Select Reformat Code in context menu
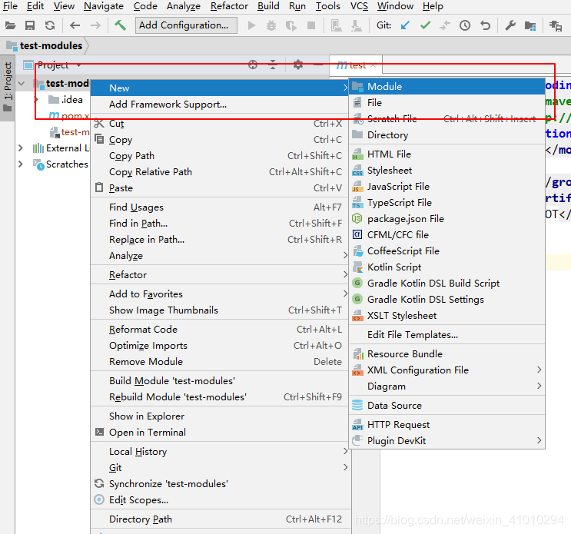 pyautogui.click(x=220, y=330)
